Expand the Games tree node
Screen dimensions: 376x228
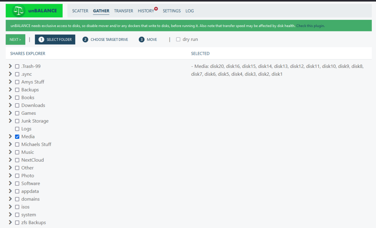point(10,113)
